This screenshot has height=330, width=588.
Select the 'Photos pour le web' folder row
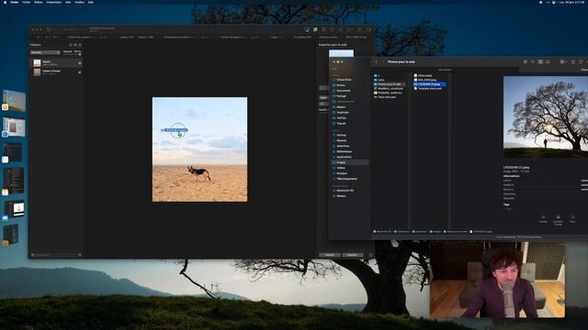(390, 84)
